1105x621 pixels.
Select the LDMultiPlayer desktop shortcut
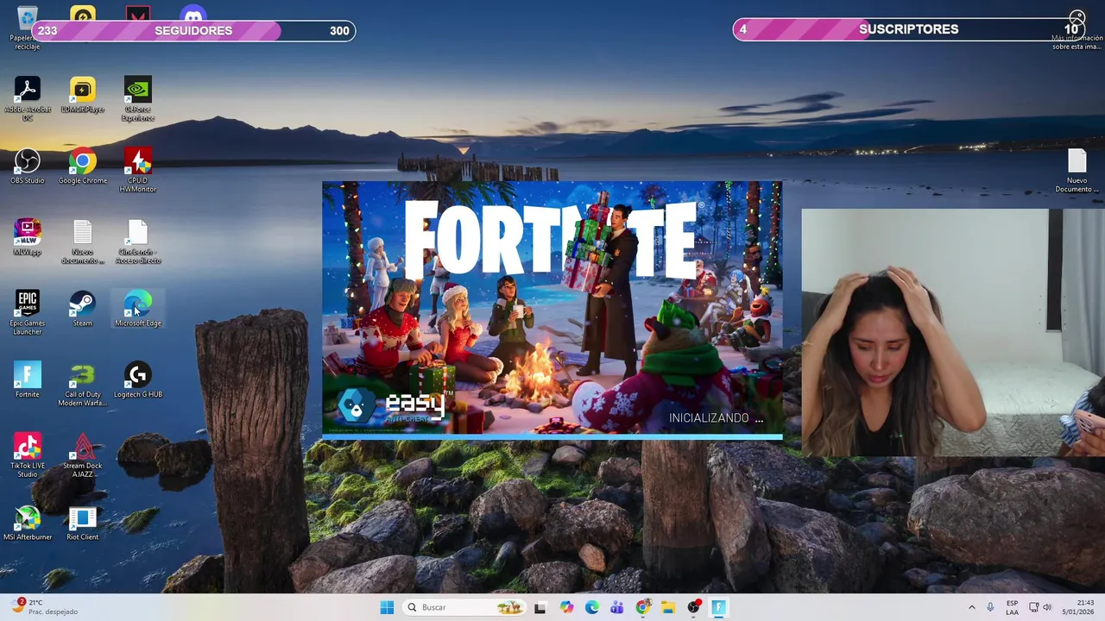click(x=82, y=96)
